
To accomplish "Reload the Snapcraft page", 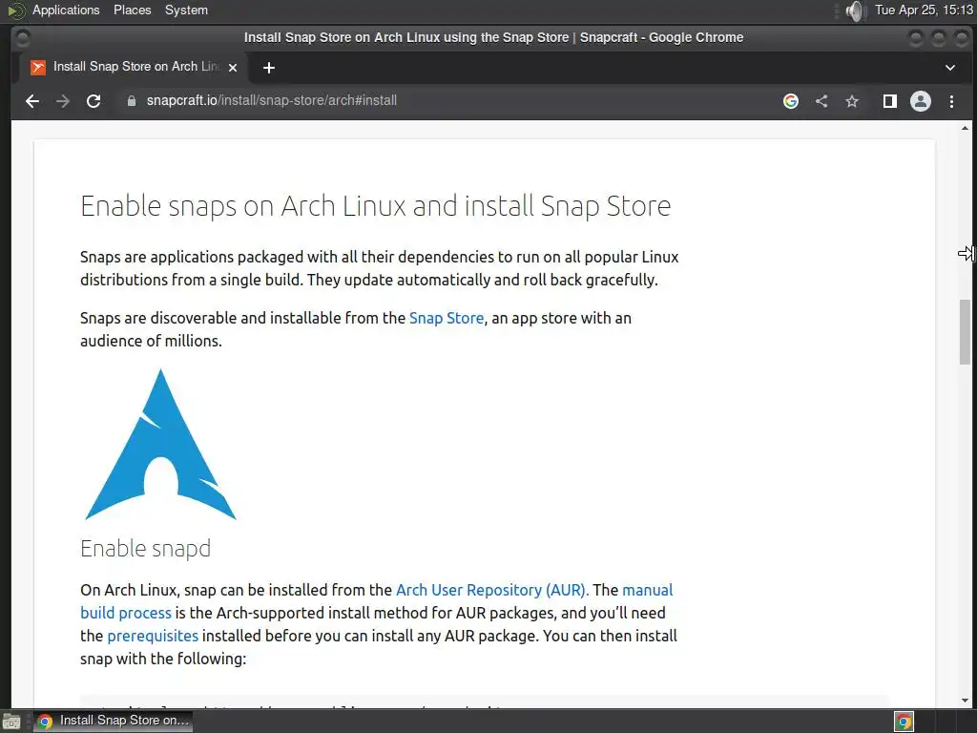I will tap(94, 101).
